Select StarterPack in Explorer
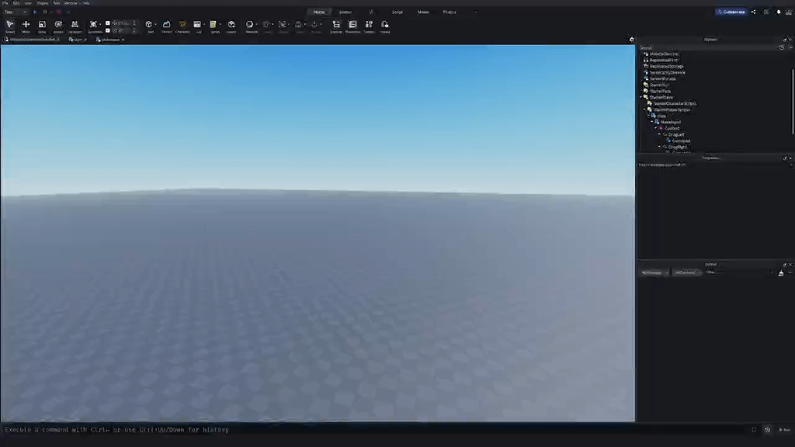 coord(660,92)
